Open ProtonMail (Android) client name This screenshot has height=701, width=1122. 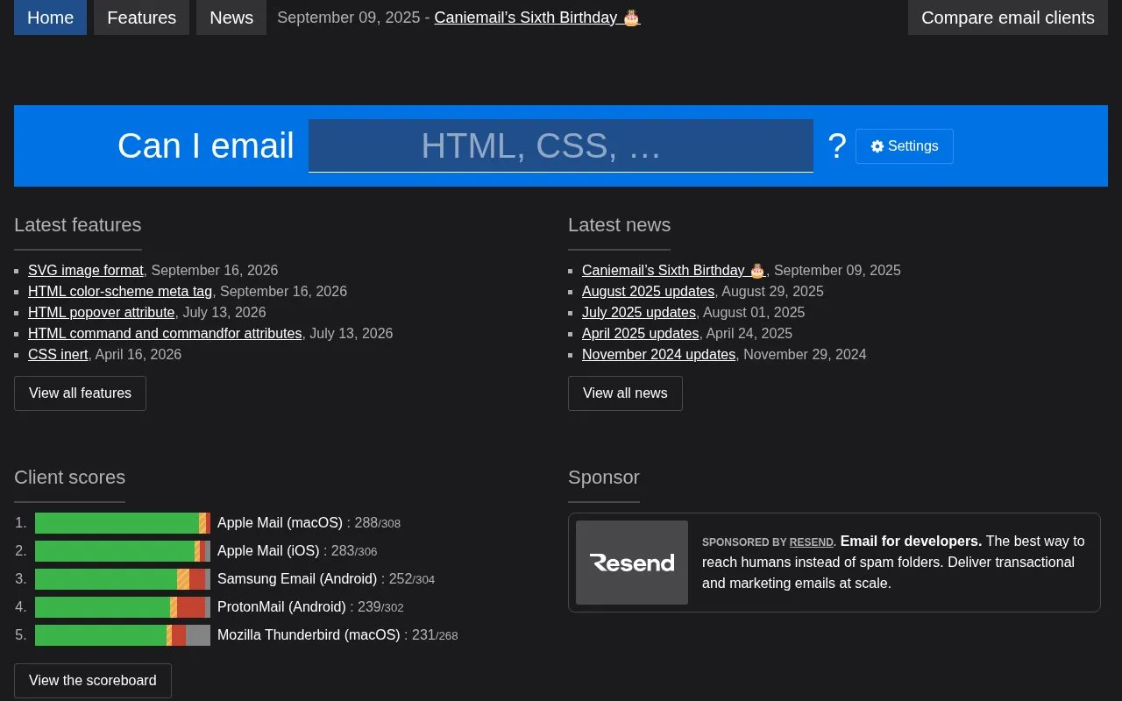(281, 607)
